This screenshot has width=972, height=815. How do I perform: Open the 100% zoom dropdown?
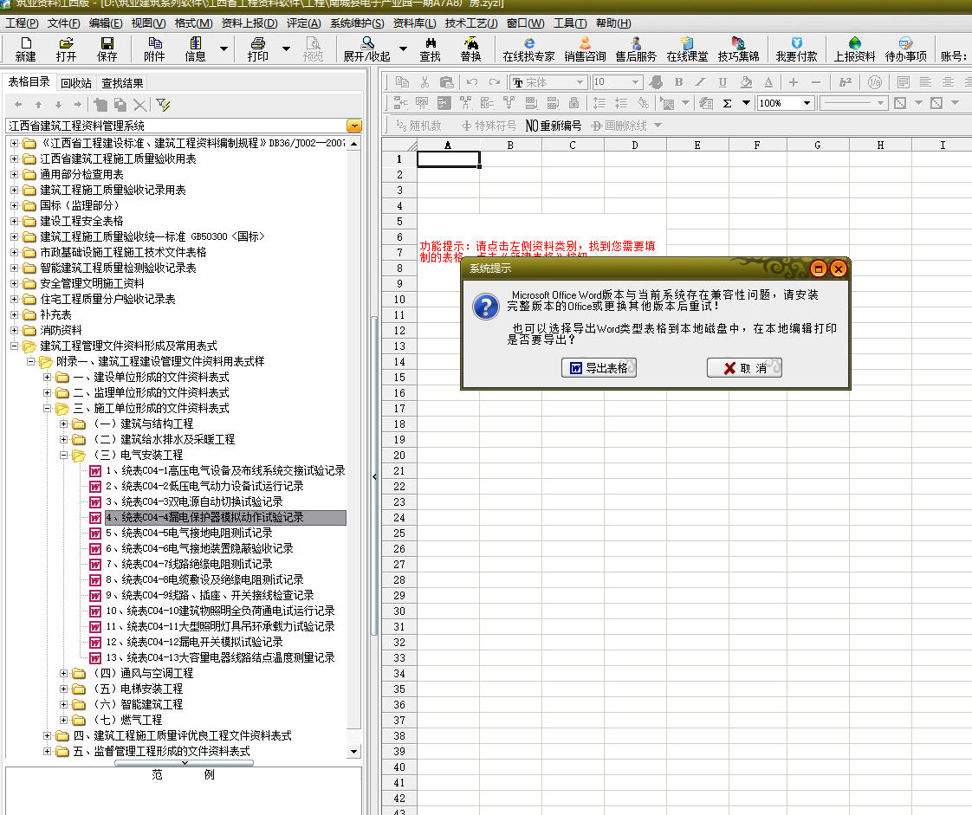pos(807,103)
